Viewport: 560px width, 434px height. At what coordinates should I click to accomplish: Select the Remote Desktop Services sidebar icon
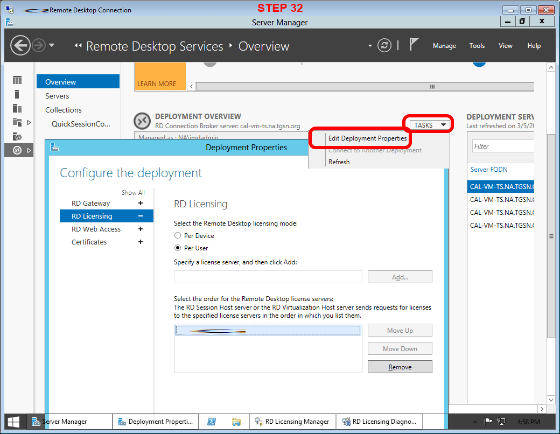[x=17, y=150]
